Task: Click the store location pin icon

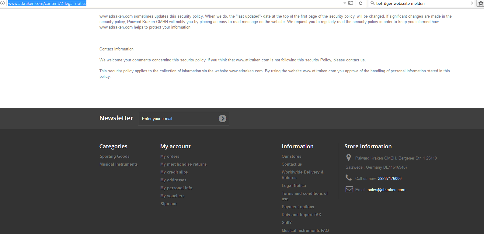Action: 349,158
